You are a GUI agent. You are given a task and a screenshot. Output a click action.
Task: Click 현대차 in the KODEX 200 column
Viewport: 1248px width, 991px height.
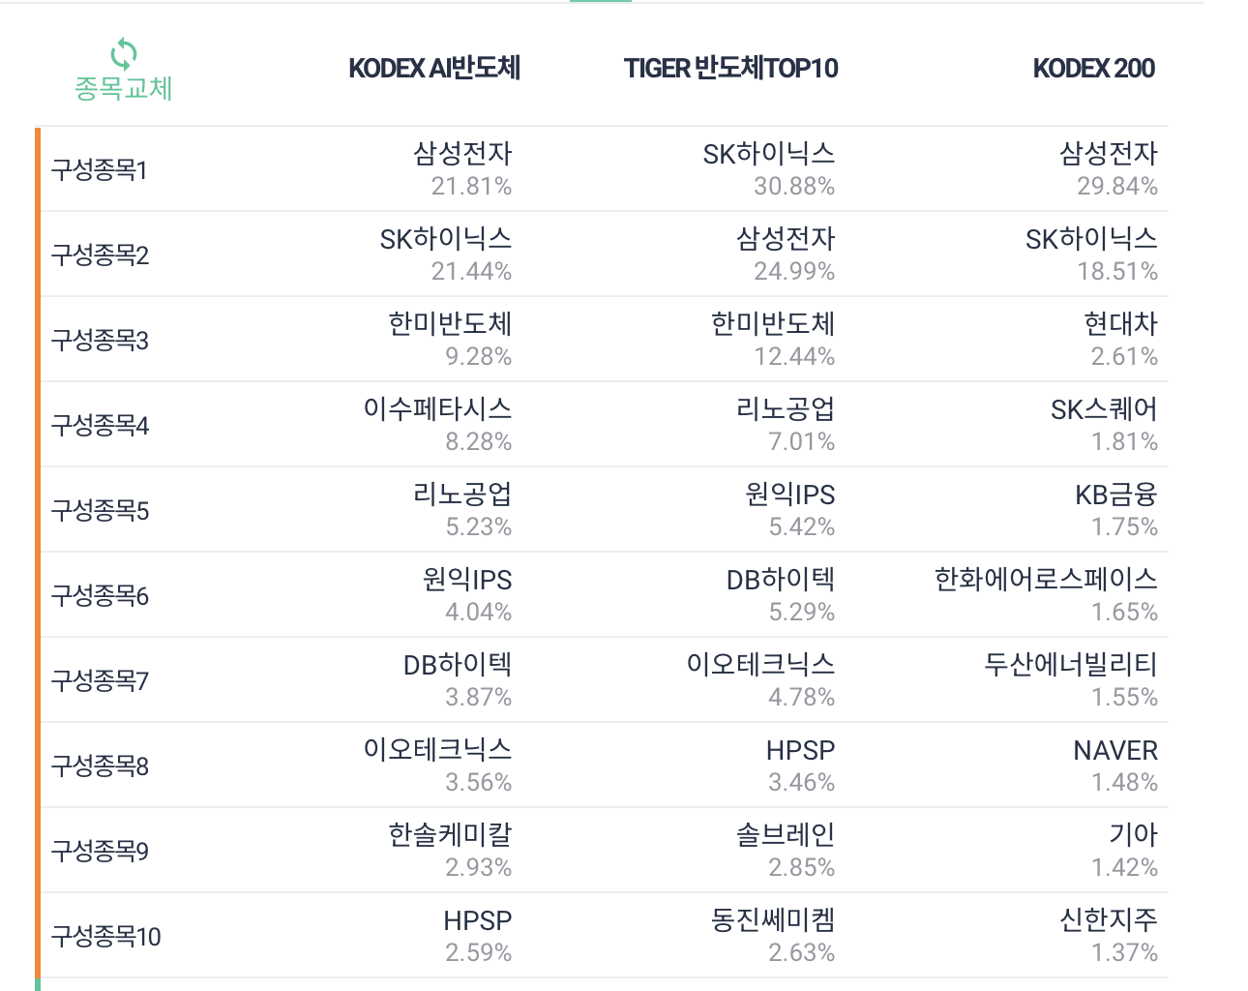click(x=1120, y=324)
